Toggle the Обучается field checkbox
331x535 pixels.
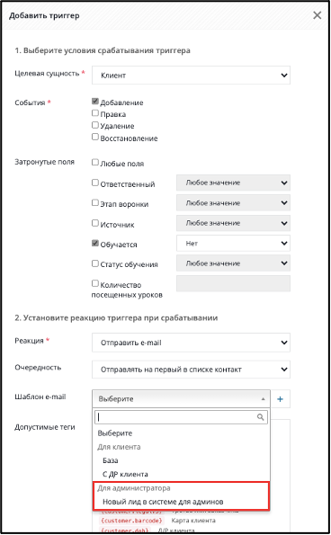(x=95, y=244)
